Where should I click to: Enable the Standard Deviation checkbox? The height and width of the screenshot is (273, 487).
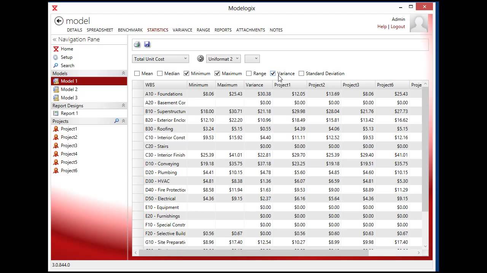(301, 73)
